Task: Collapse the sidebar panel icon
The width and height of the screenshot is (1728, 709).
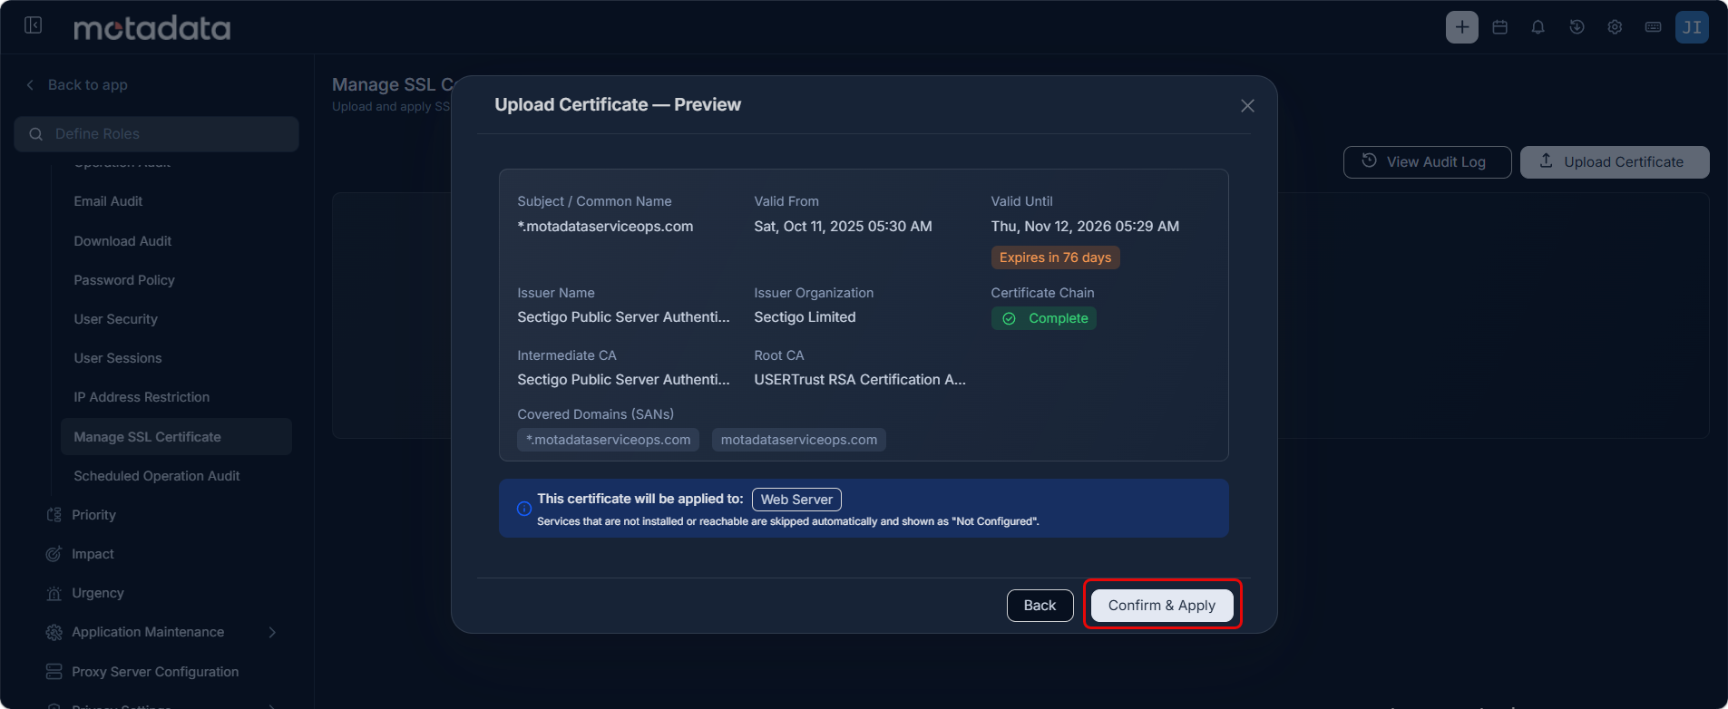Action: pos(34,25)
